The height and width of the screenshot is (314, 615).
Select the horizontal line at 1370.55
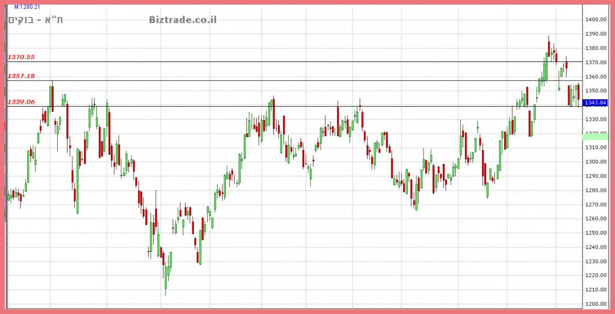coord(309,62)
